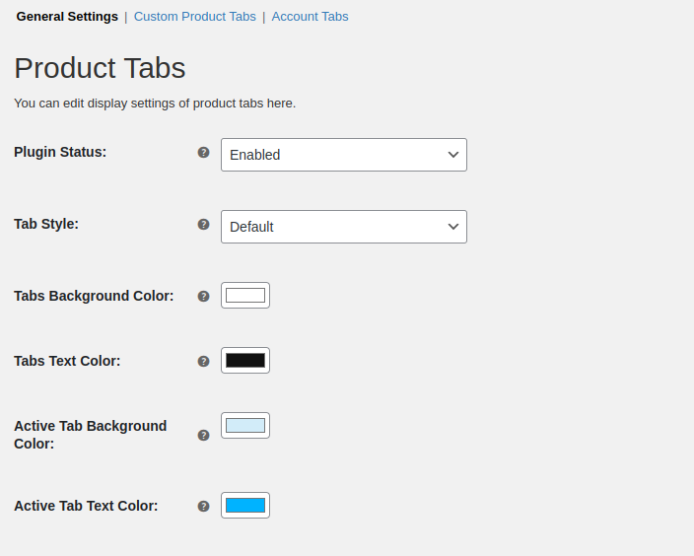Click the Active Tab Background Color help icon
Screen dimensions: 694x556
click(x=203, y=435)
